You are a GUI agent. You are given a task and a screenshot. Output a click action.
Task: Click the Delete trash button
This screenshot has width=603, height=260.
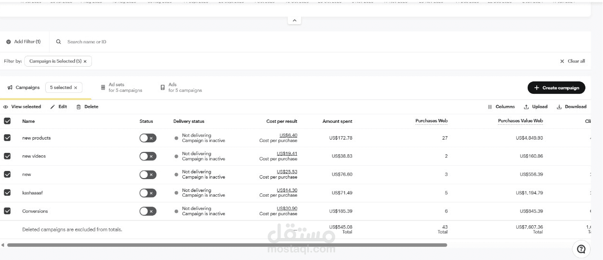87,107
